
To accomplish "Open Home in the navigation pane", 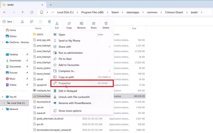I will coord(11,30).
